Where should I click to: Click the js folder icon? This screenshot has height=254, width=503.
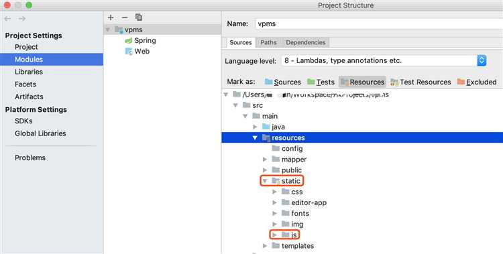[x=286, y=235]
